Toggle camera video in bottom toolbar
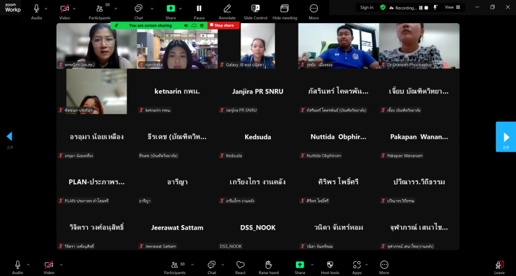This screenshot has height=276, width=516. (x=48, y=265)
